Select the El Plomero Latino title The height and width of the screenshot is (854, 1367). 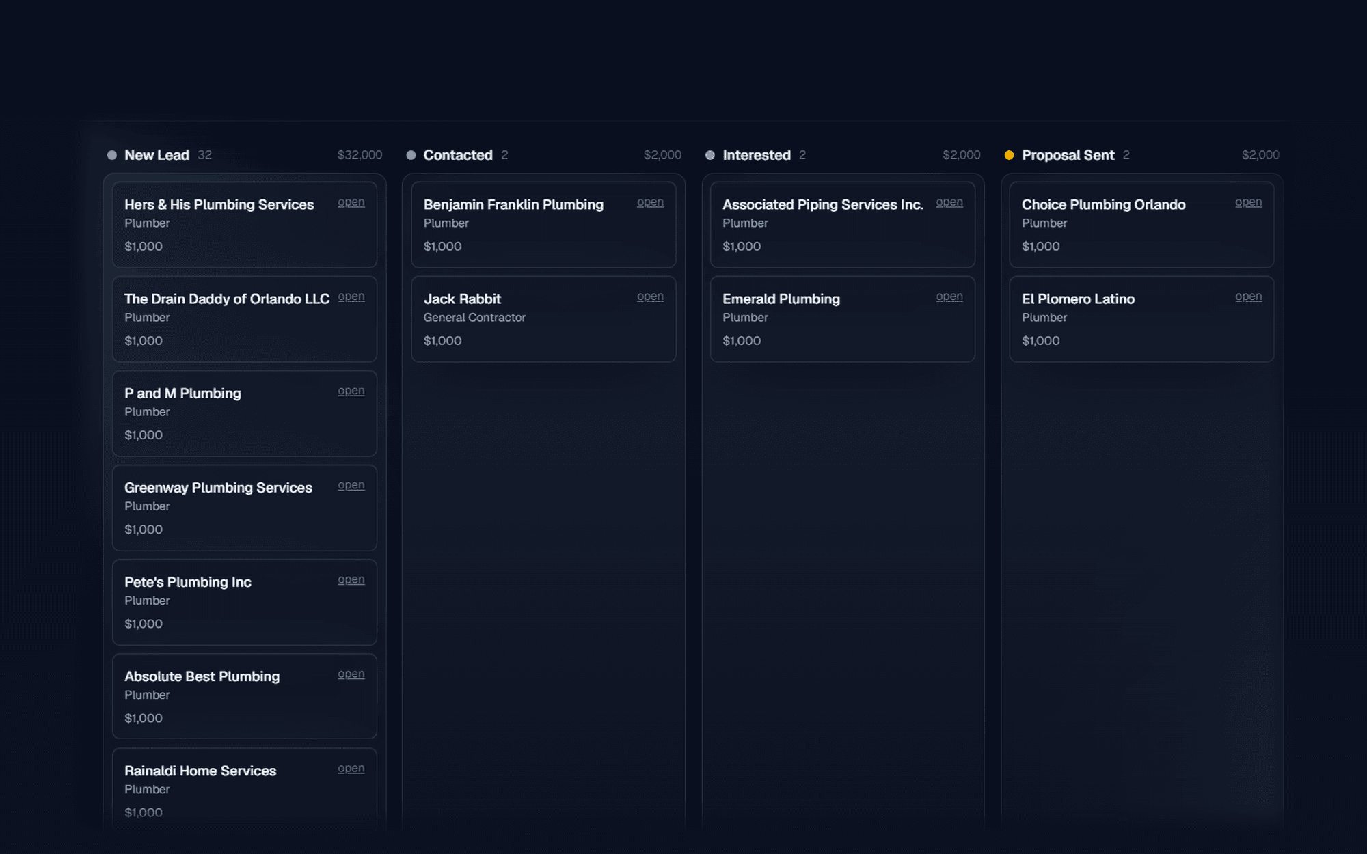click(x=1078, y=299)
